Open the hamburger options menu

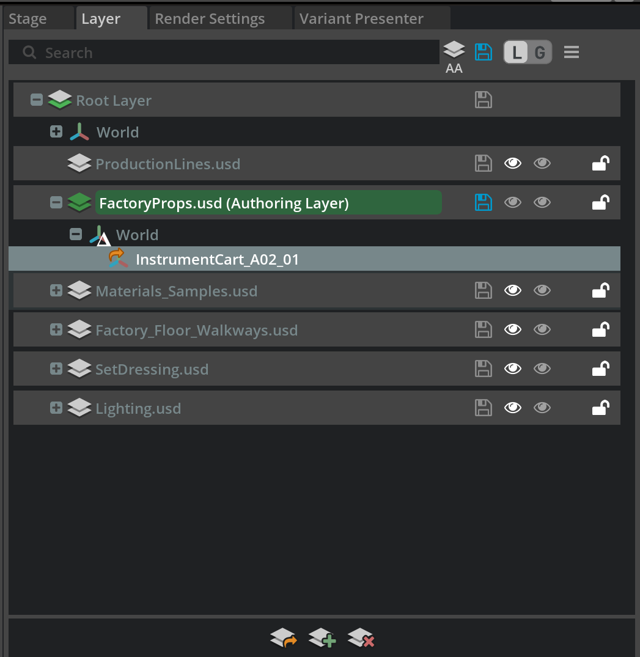coord(572,53)
